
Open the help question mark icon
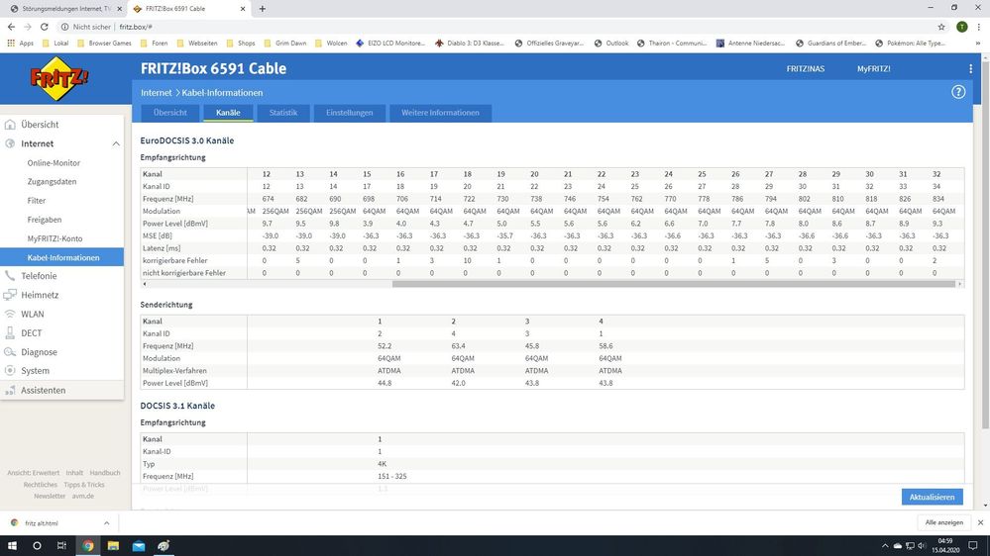tap(958, 92)
